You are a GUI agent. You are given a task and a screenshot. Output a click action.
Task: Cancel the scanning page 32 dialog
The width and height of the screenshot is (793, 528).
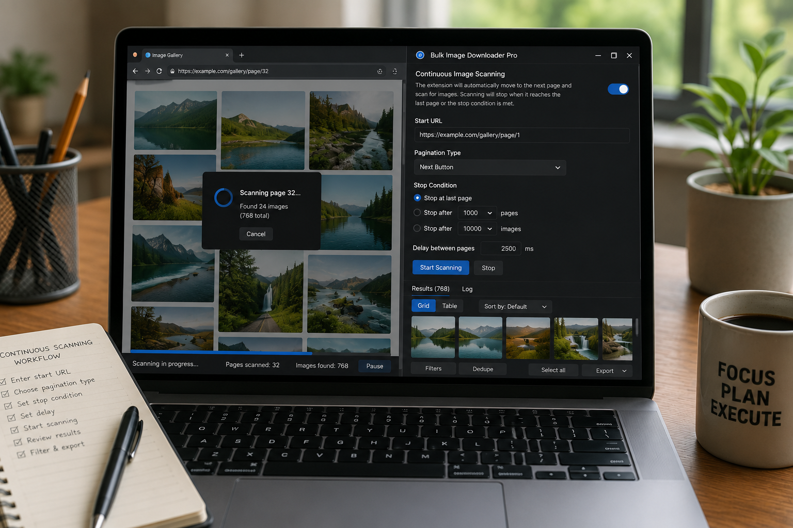point(256,234)
